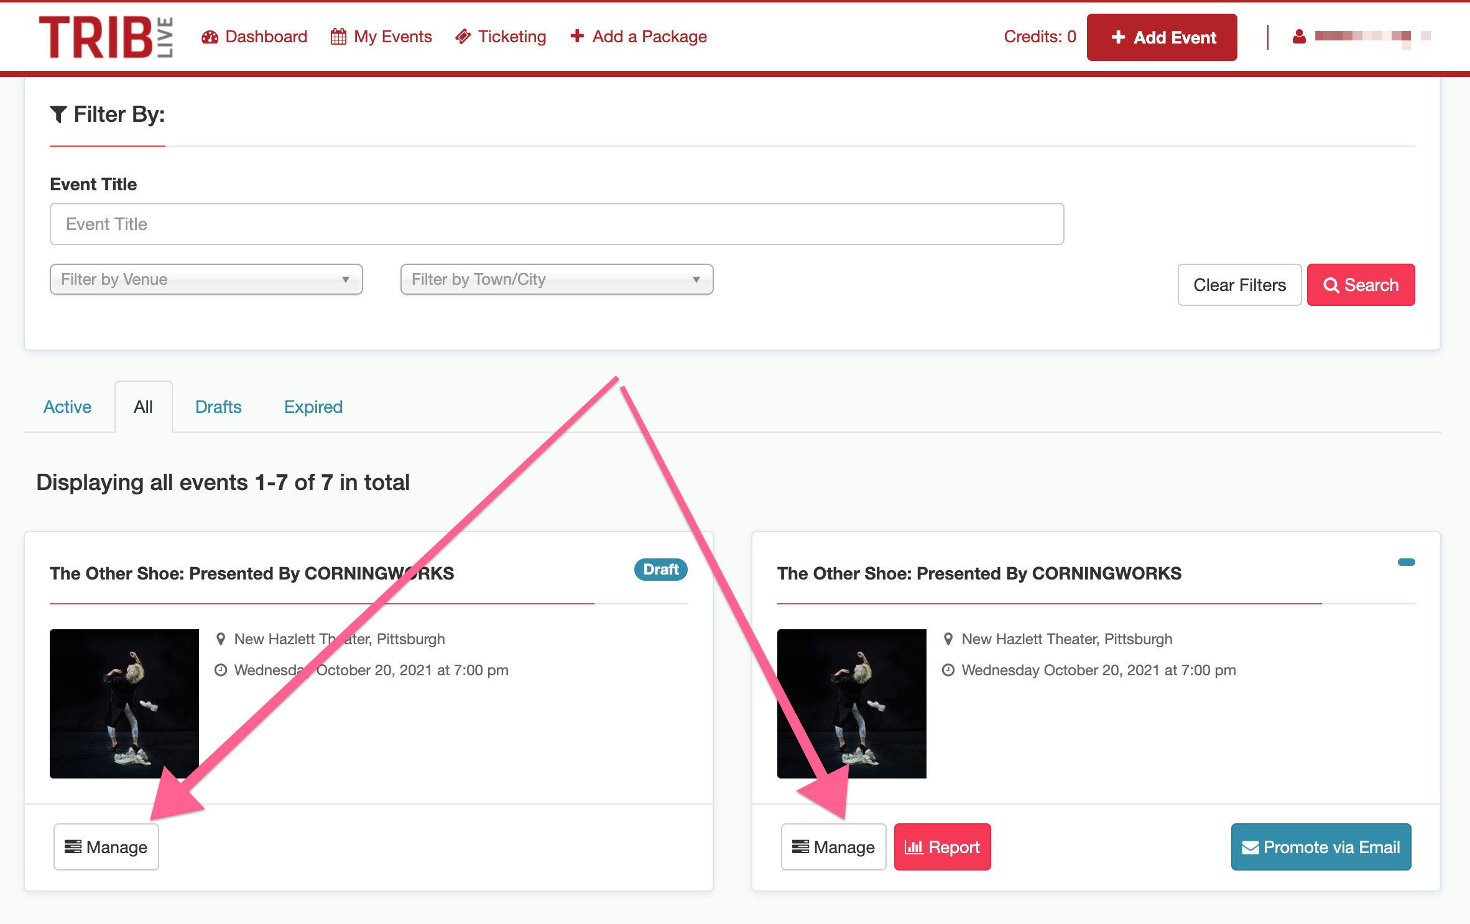1470x924 pixels.
Task: Click the location pin icon on draft event
Action: tap(220, 639)
